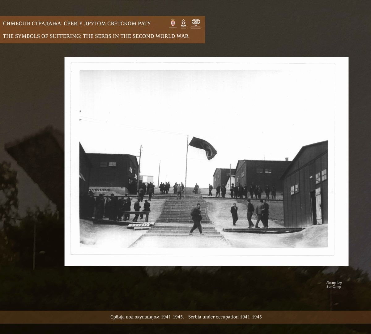Click the 'Логор Бор' caption text

coord(334,283)
